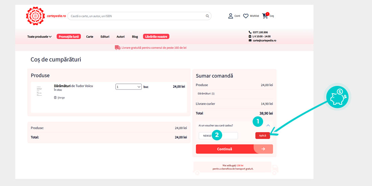Open the Cont user account icon
This screenshot has height=186, width=372.
(231, 16)
